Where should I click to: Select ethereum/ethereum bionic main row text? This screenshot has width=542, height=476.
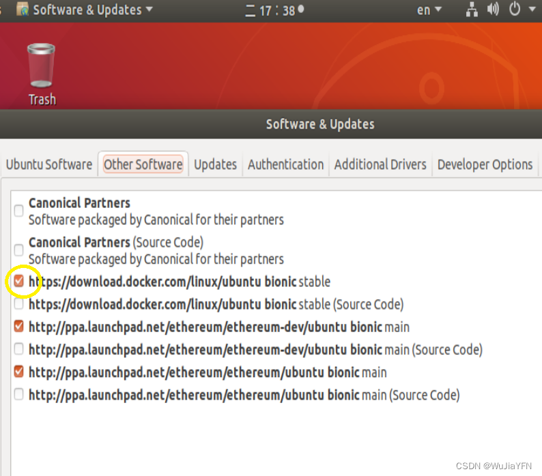click(208, 373)
